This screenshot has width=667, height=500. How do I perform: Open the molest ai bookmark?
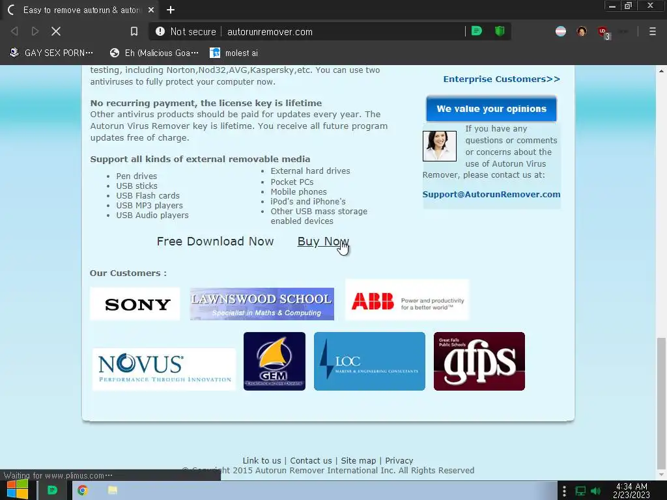tap(234, 53)
